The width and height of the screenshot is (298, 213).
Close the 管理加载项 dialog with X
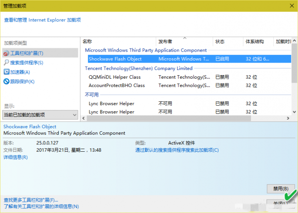coord(292,6)
